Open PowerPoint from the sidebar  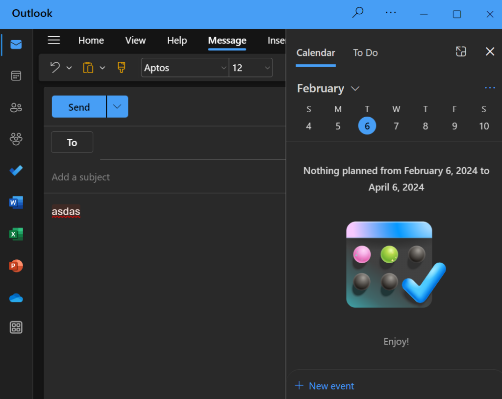point(16,266)
